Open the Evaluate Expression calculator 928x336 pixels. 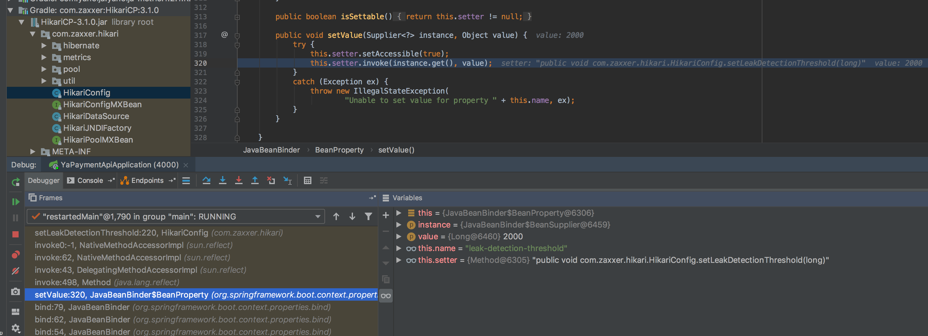pyautogui.click(x=307, y=180)
